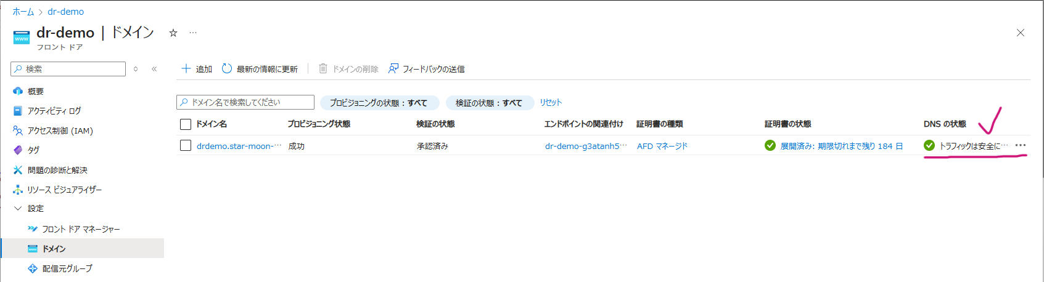
Task: Toggle the sidebar expand/collapse arrows
Action: click(x=136, y=69)
